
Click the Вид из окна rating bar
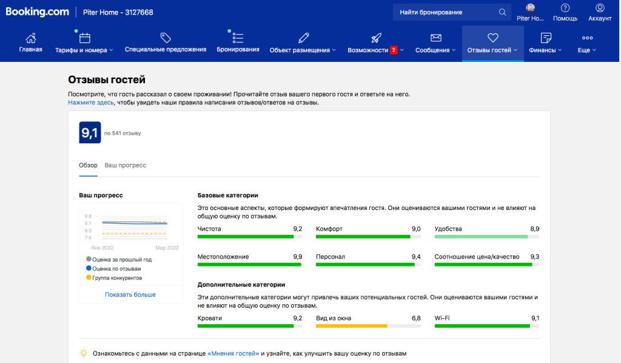[x=368, y=326]
